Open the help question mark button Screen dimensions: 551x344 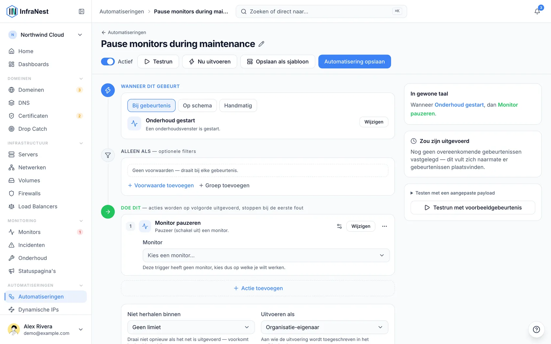(536, 329)
